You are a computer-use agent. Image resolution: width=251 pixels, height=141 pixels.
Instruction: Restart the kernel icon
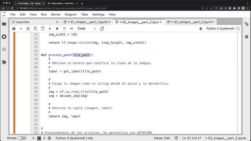click(64, 29)
